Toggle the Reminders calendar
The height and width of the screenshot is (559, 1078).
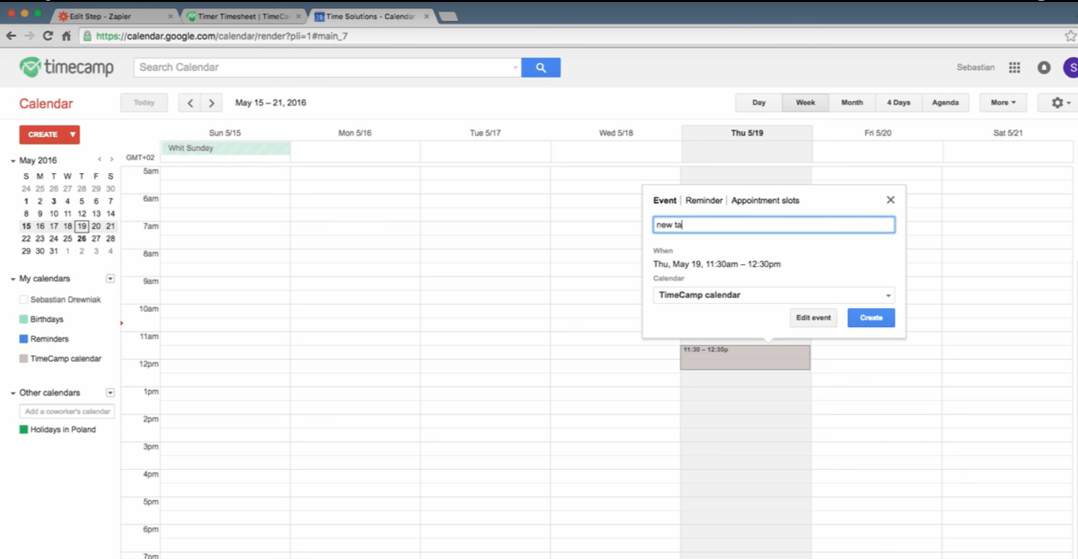coord(24,339)
